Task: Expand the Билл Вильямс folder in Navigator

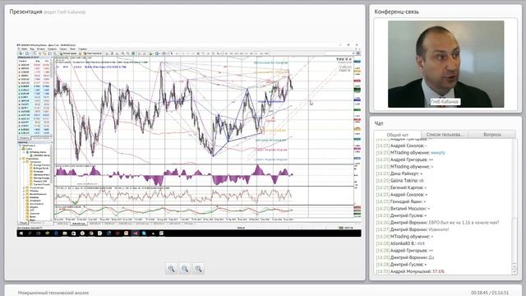Action: pos(24,194)
